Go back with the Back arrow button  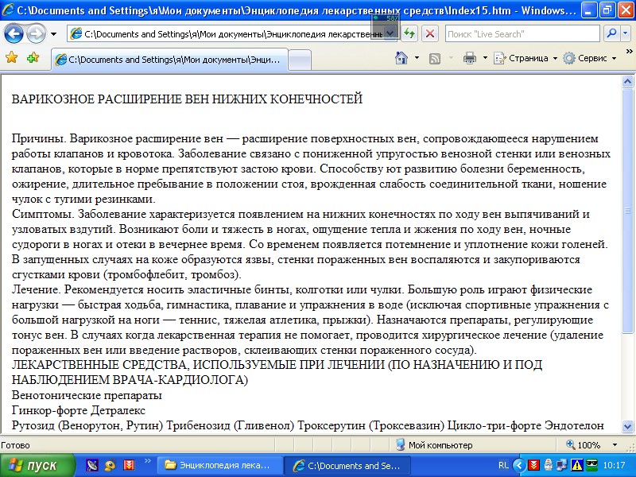pyautogui.click(x=14, y=33)
